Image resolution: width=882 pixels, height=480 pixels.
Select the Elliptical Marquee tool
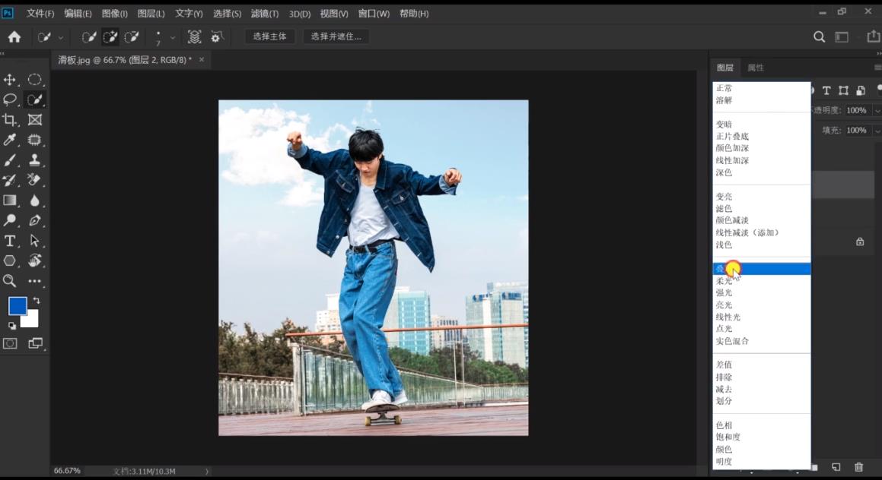pos(35,80)
